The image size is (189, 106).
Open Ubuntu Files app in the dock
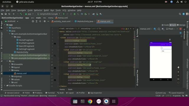pos(75,101)
